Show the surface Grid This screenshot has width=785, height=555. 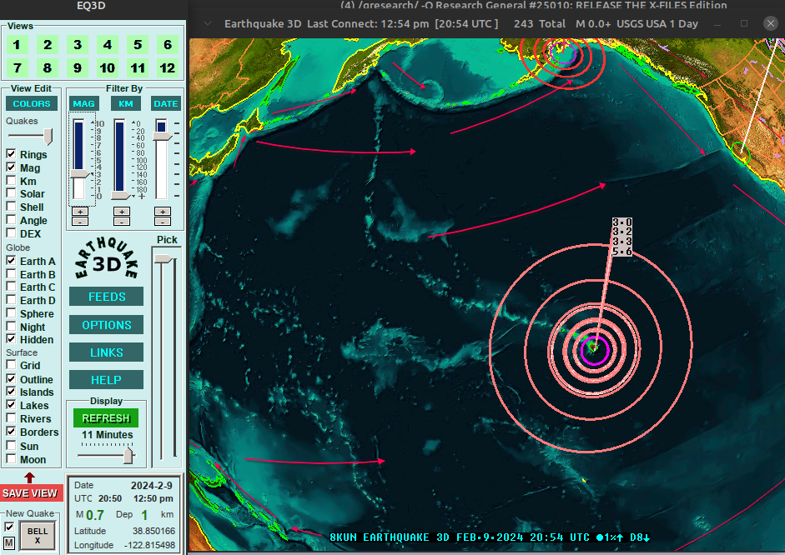11,365
